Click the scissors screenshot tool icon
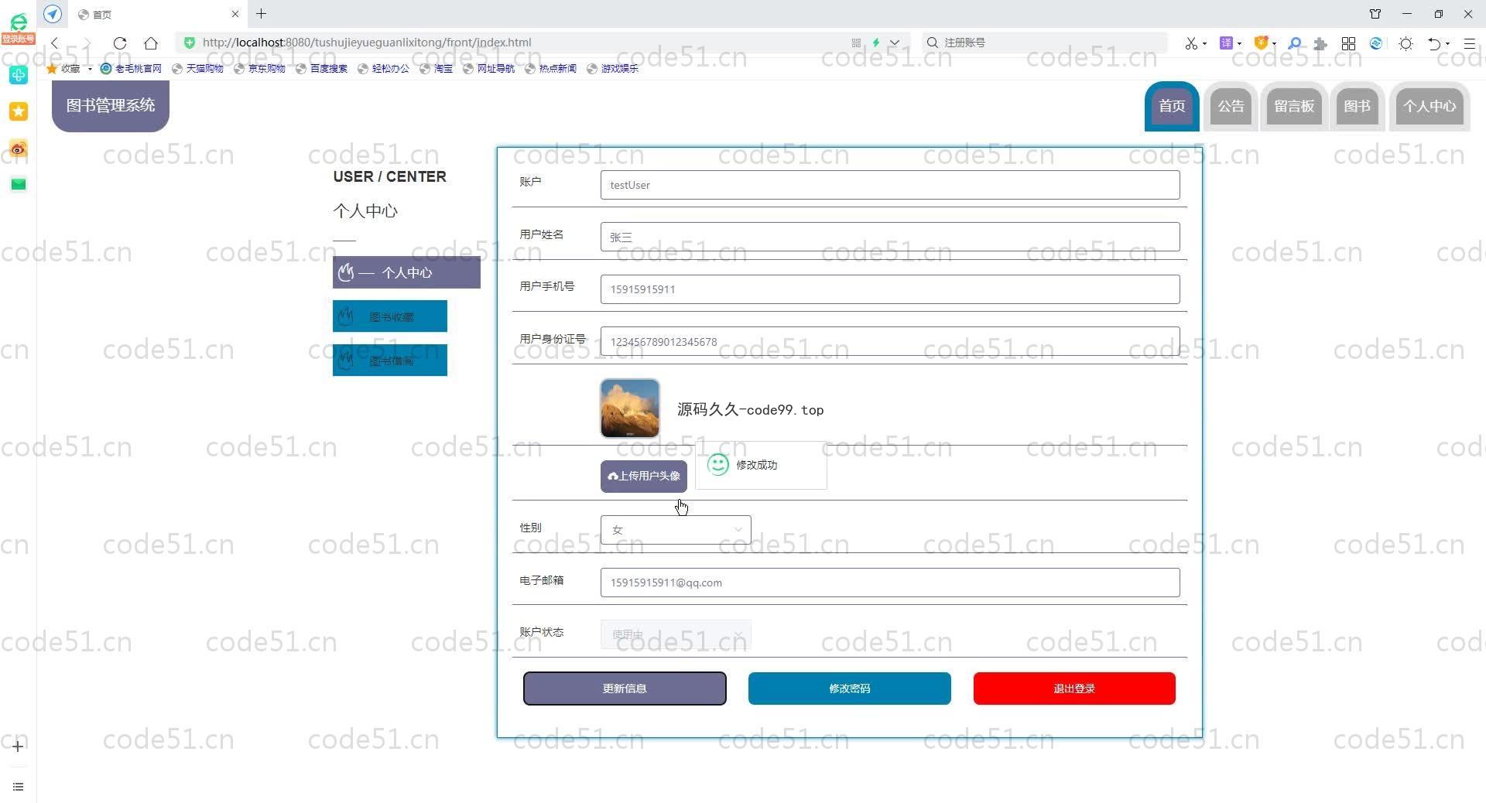The height and width of the screenshot is (803, 1486). point(1191,43)
